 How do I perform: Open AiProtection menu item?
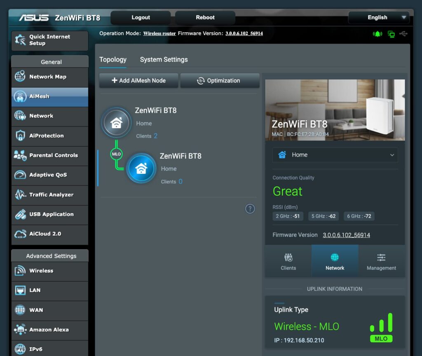coord(50,136)
